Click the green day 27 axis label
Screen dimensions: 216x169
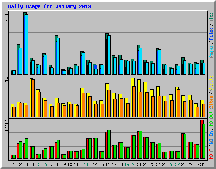(x=177, y=164)
